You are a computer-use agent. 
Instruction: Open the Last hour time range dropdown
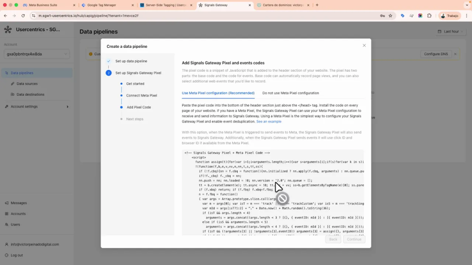[x=450, y=31]
